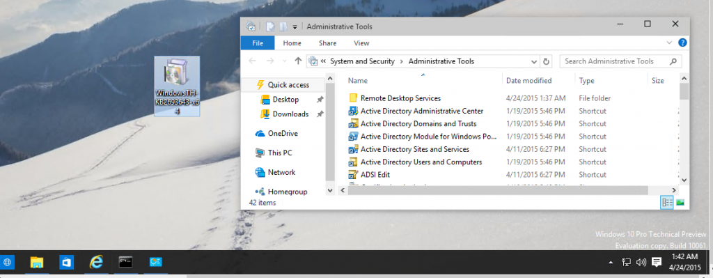Viewport: 713px width, 278px height.
Task: Open the Command Prompt taskbar icon
Action: (x=126, y=262)
